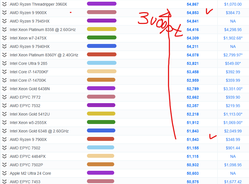Click the blue bar for Intel Xeon Gold 6348
The image size is (249, 184).
[x=101, y=130]
